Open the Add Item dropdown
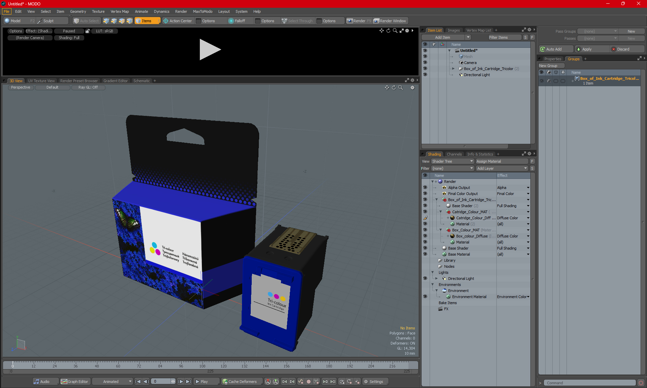Viewport: 647px width, 388px height. 468,37
